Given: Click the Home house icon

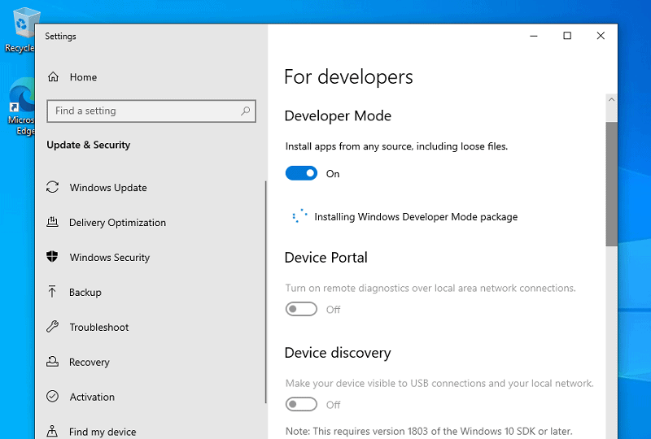Looking at the screenshot, I should (x=53, y=76).
